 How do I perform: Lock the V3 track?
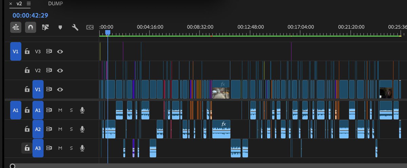[27, 51]
